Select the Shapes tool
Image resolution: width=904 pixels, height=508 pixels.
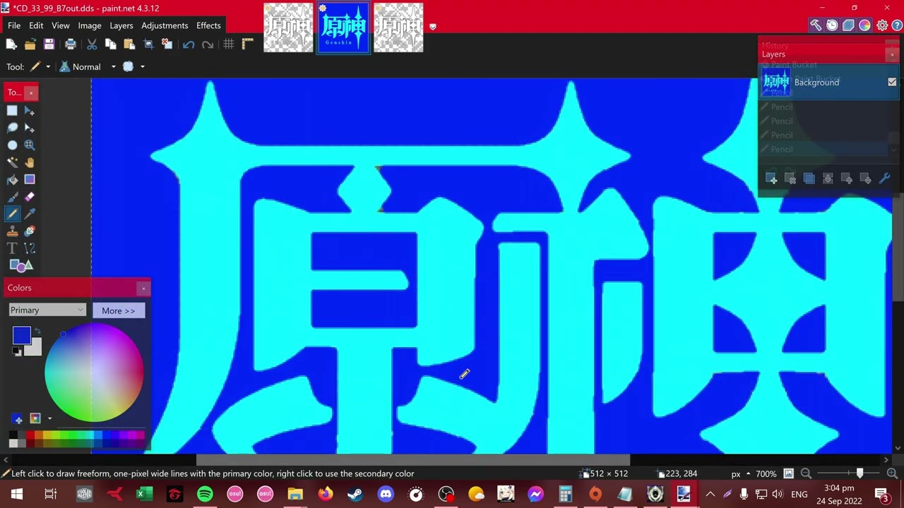coord(20,265)
